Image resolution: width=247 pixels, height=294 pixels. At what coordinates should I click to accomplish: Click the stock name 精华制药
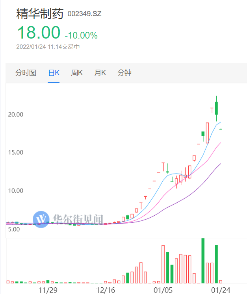40,14
